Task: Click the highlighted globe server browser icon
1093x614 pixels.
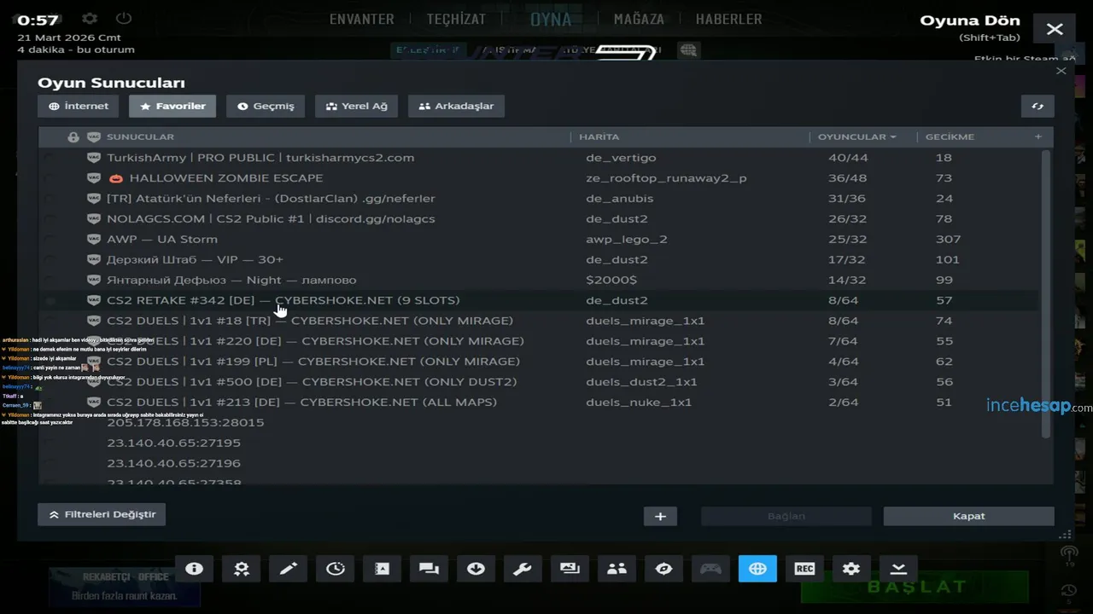Action: coord(757,569)
